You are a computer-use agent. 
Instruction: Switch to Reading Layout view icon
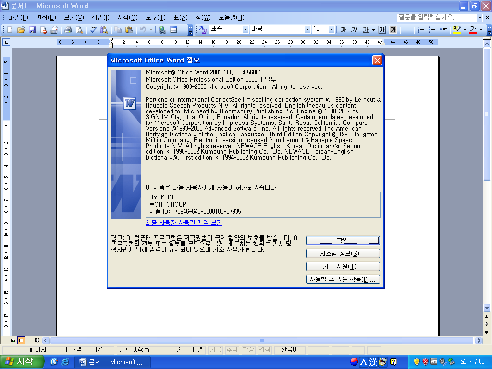point(37,340)
